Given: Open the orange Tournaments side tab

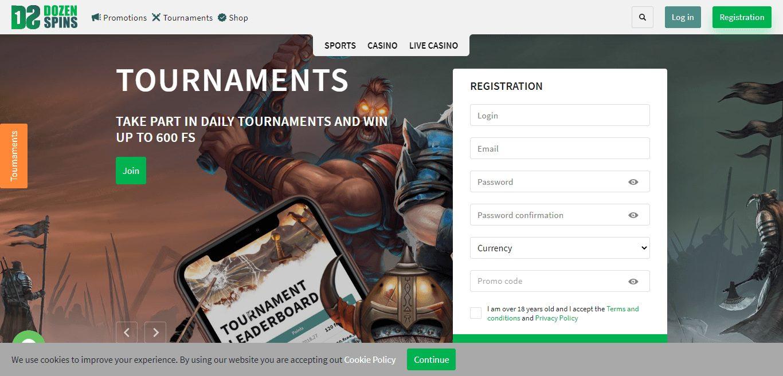Looking at the screenshot, I should [14, 156].
